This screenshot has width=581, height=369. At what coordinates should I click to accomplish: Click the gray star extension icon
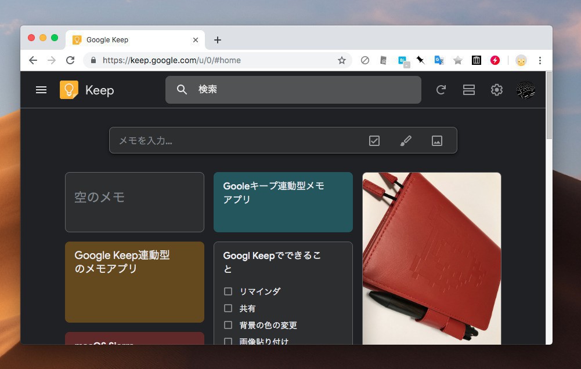[x=458, y=60]
